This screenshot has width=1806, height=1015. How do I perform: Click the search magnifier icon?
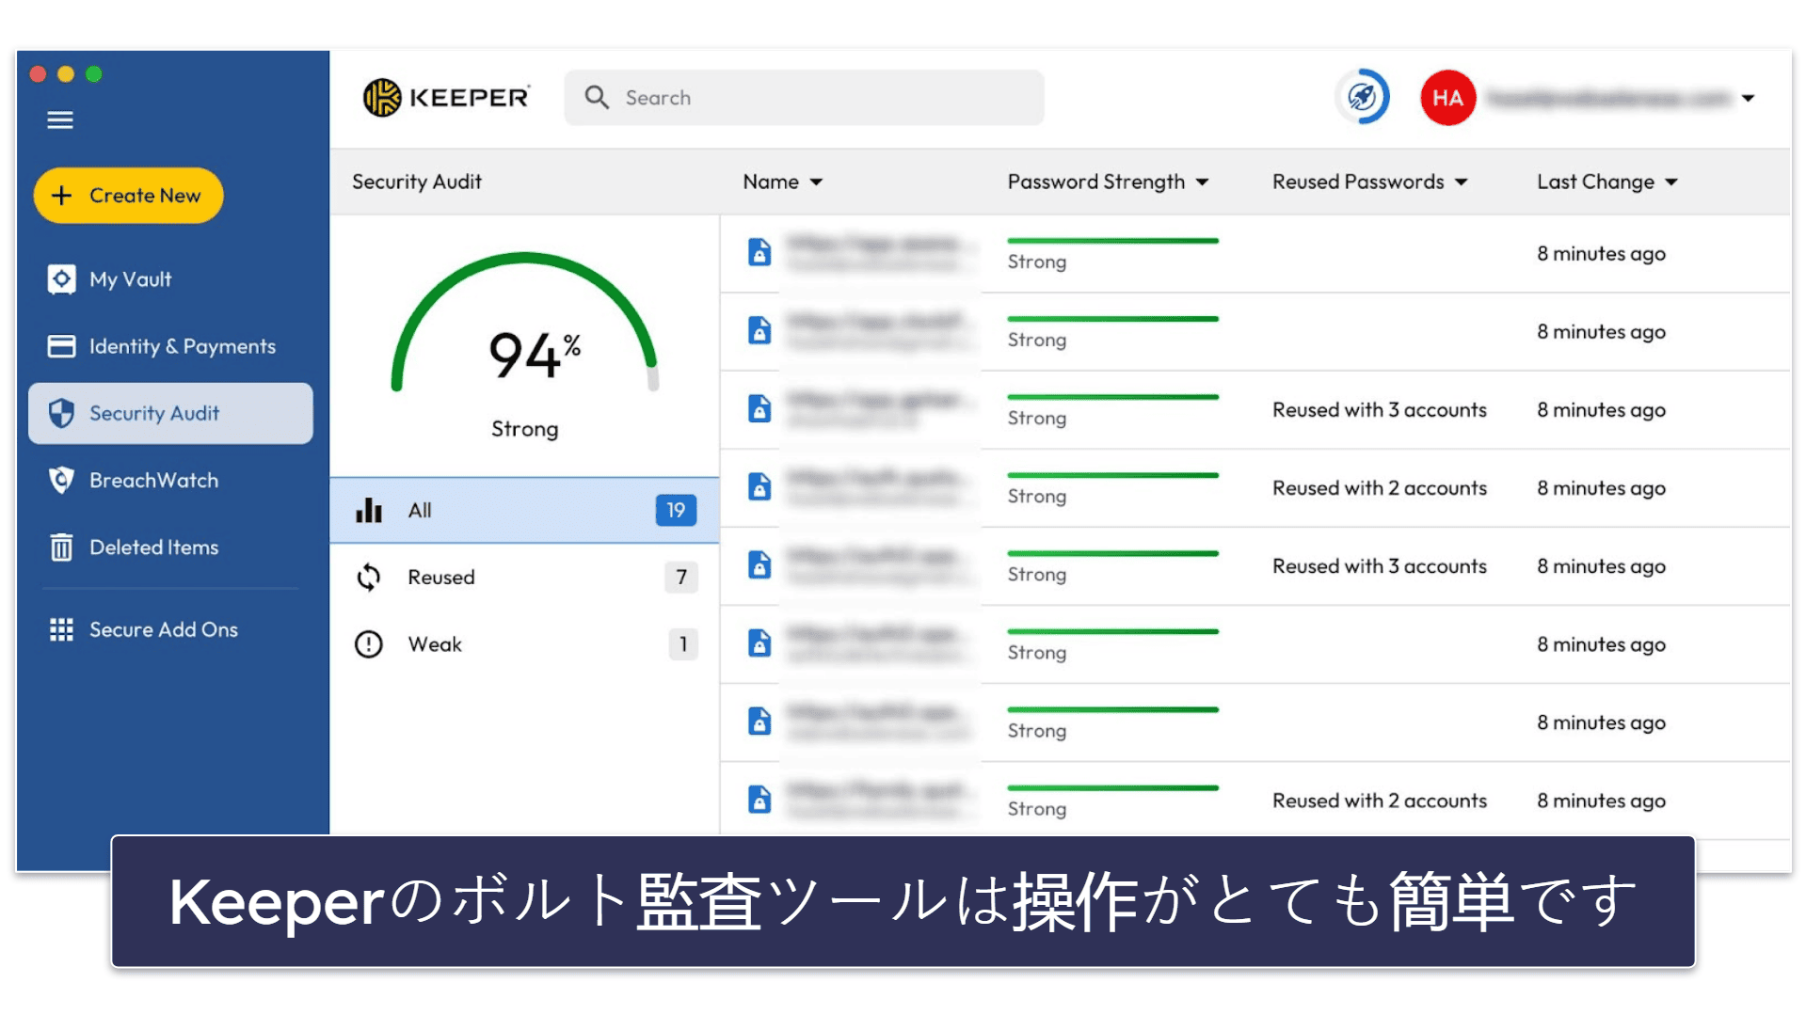tap(597, 97)
